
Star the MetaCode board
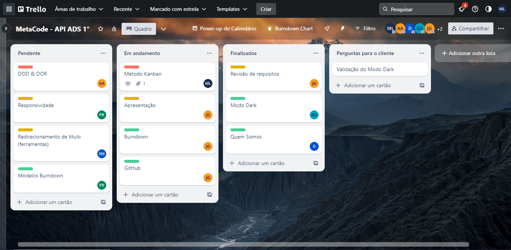(101, 29)
